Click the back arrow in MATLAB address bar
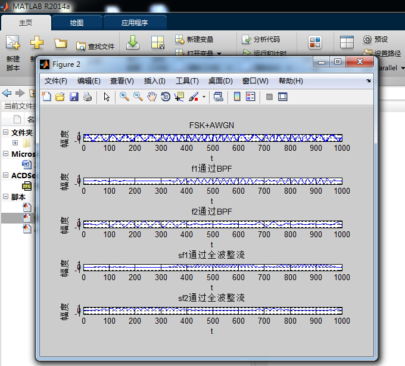 point(7,93)
